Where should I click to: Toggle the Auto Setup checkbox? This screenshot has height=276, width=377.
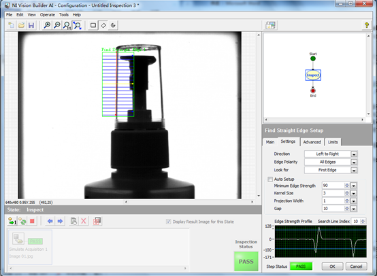click(270, 179)
